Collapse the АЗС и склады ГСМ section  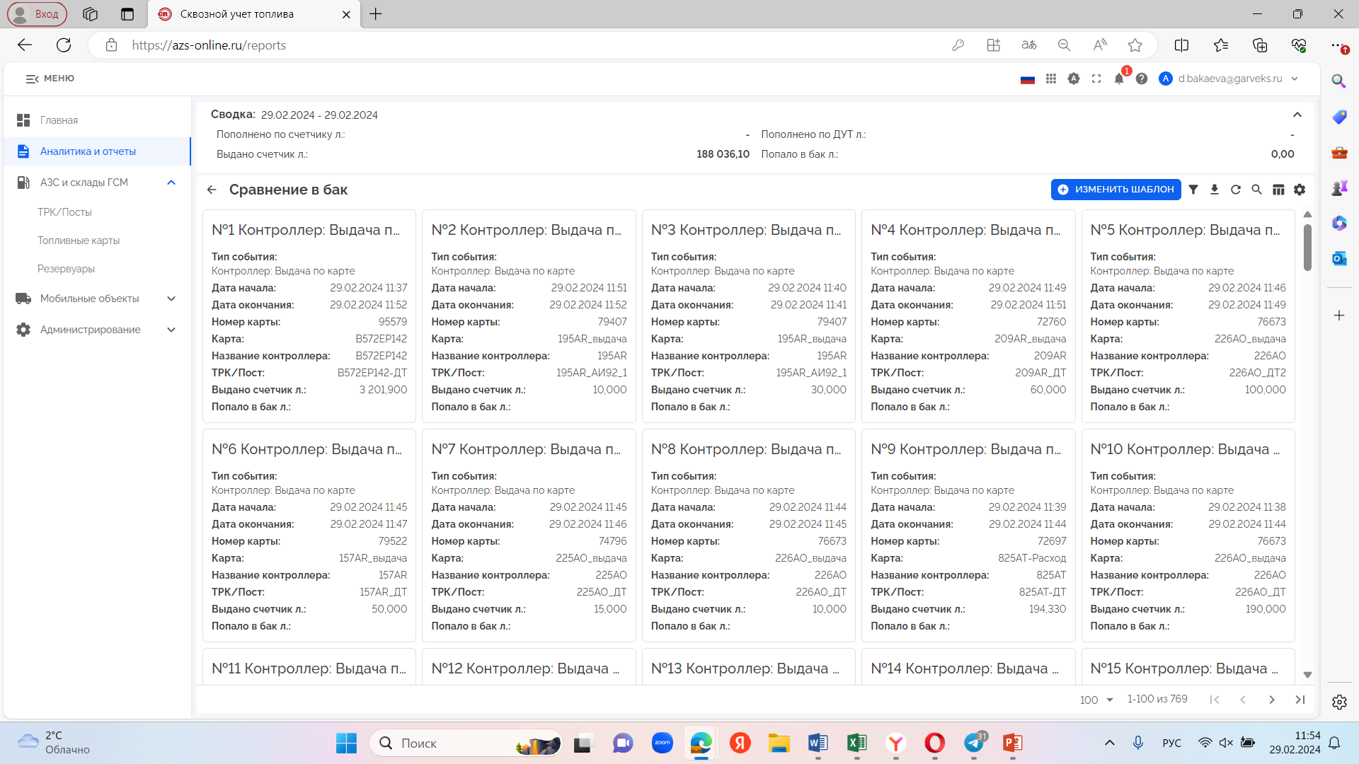coord(171,183)
